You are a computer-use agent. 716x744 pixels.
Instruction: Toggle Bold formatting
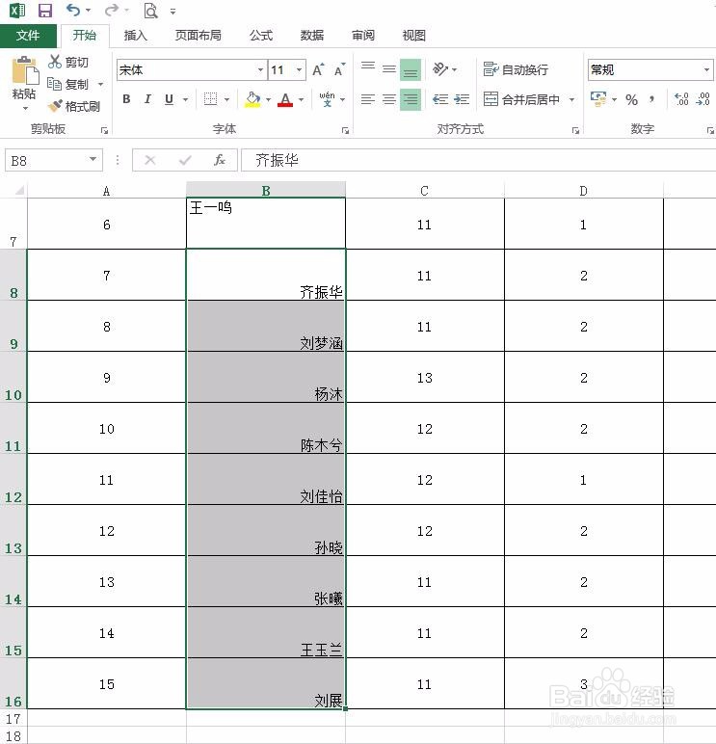(x=126, y=99)
